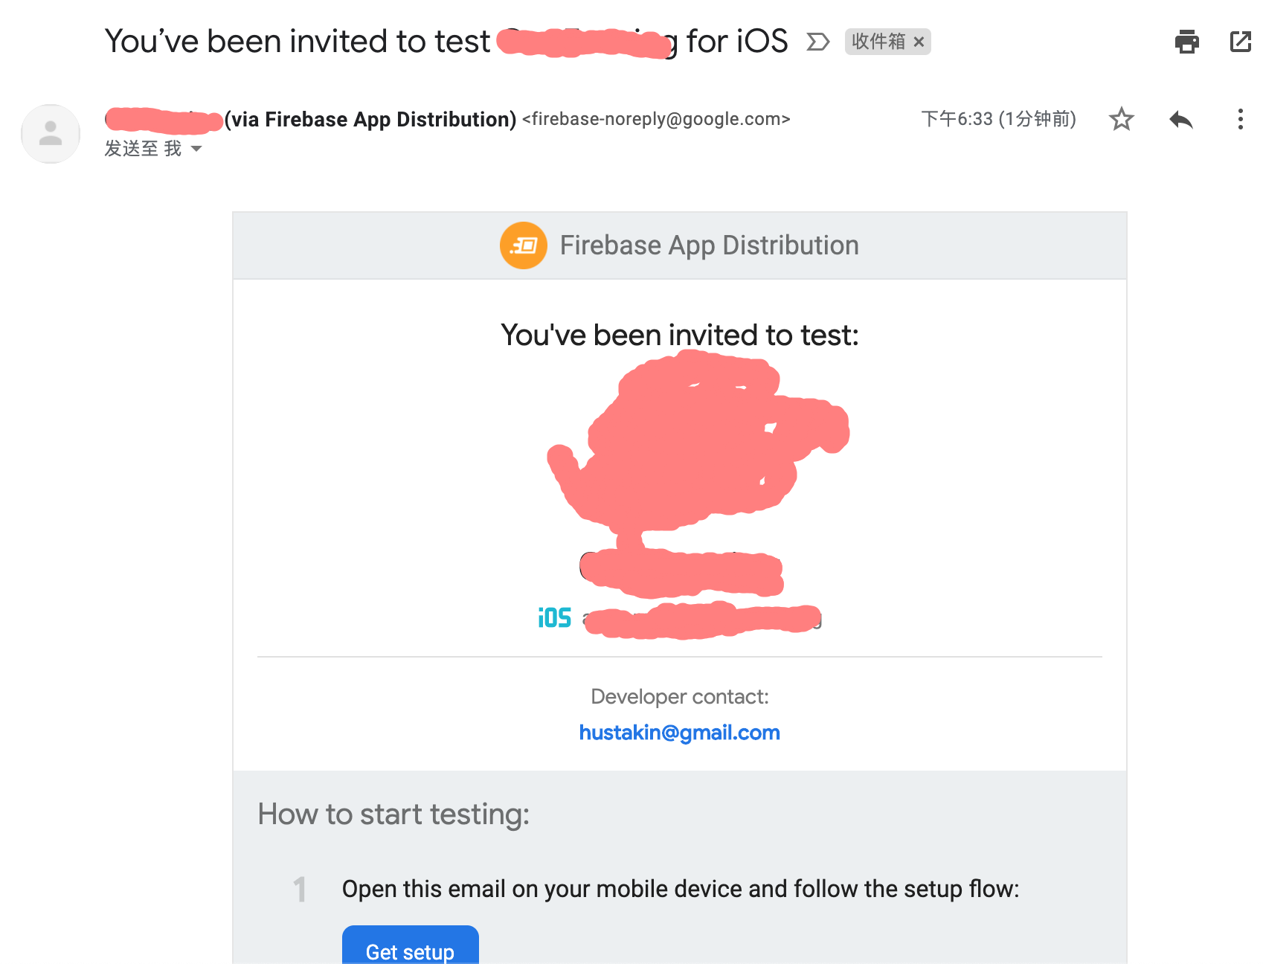
Task: Open the sender's profile avatar
Action: [51, 134]
